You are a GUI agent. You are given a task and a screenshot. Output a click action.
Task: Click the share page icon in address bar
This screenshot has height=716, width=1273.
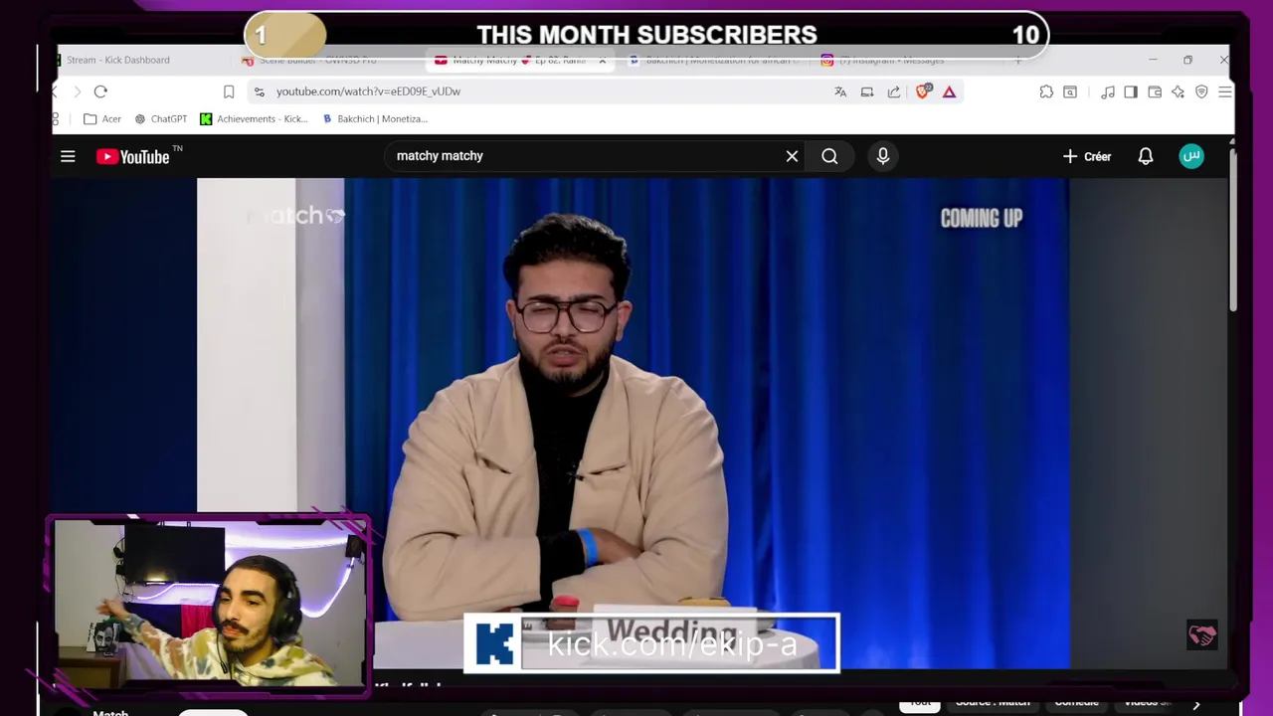tap(893, 91)
